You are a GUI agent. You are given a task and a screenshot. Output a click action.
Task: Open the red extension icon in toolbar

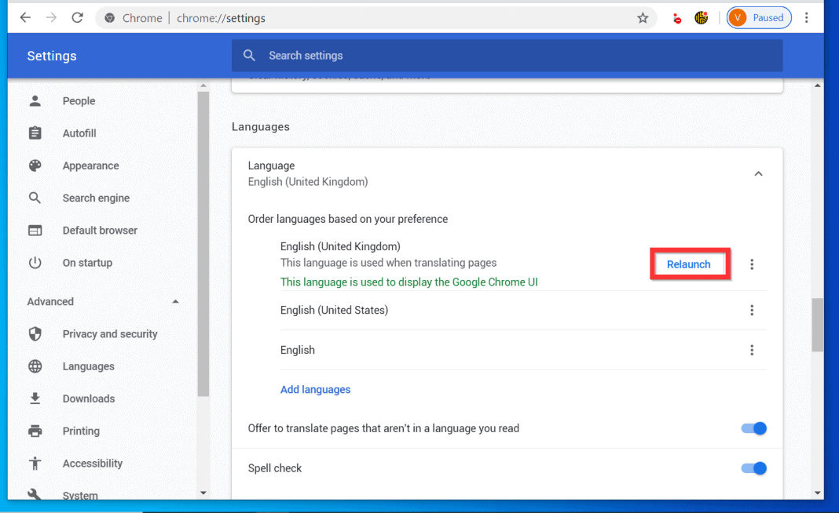677,18
